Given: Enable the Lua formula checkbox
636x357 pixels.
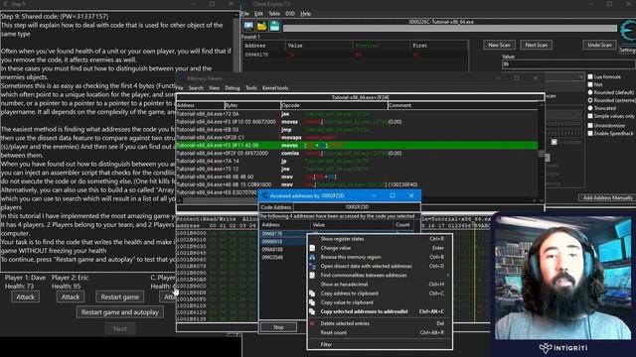Looking at the screenshot, I should [590, 76].
